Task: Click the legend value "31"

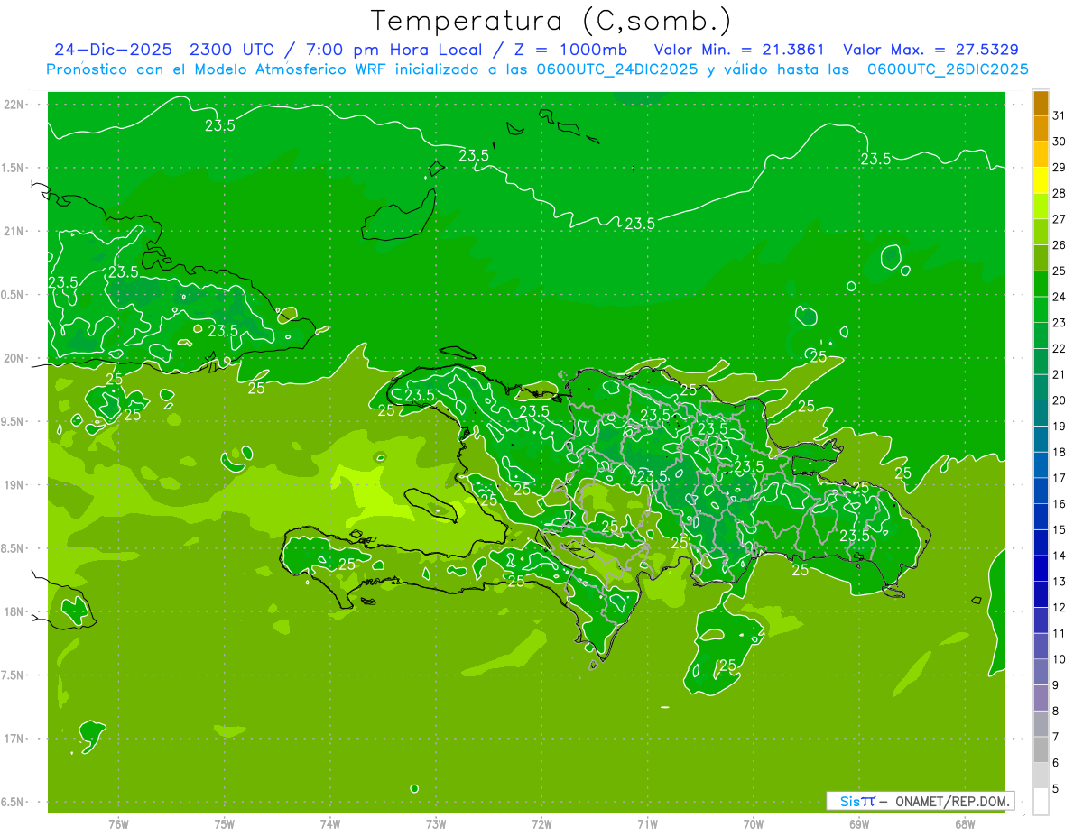Action: tap(1059, 116)
